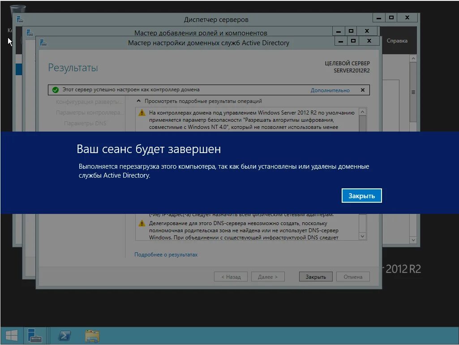
Task: Click Ваш сеанс будет завершен heading
Action: pos(149,149)
